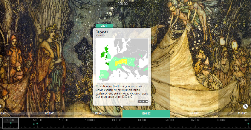Click event dot directly under 1200 BC label
The height and width of the screenshot is (130, 251).
click(x=37, y=123)
